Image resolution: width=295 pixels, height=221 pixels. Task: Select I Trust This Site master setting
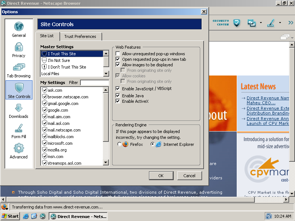pos(72,54)
